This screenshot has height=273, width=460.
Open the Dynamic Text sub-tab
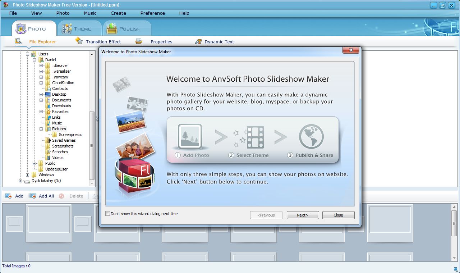pos(219,42)
